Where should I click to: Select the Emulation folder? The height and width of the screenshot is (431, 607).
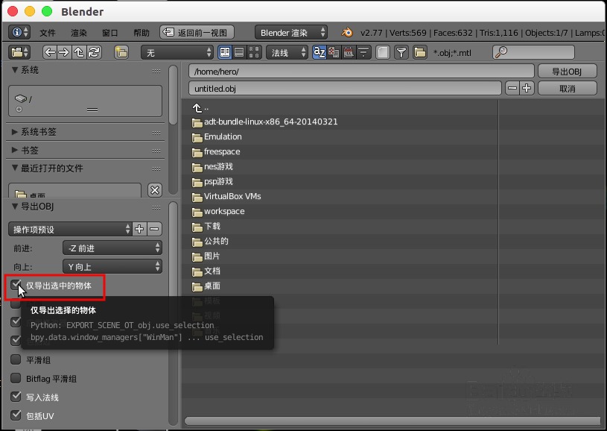217,136
